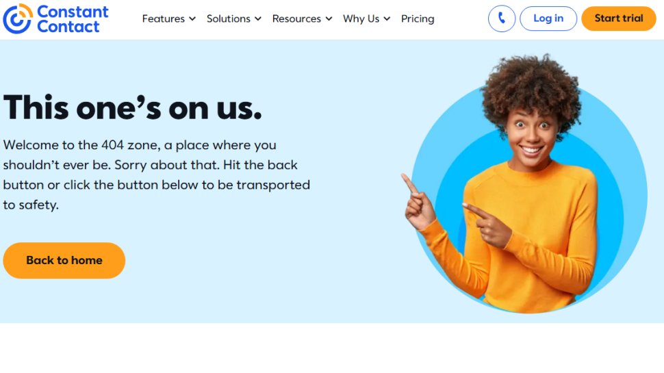
Task: Expand the Why Us chevron arrow
Action: (387, 18)
